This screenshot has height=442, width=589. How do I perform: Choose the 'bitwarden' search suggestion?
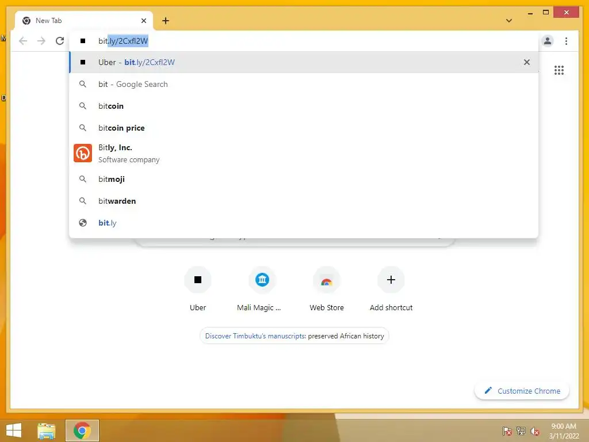click(304, 201)
